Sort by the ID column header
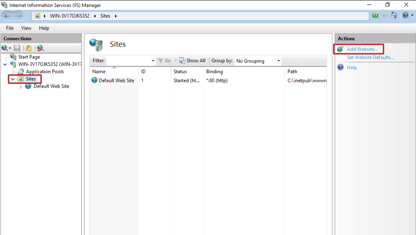The width and height of the screenshot is (416, 235). [154, 71]
